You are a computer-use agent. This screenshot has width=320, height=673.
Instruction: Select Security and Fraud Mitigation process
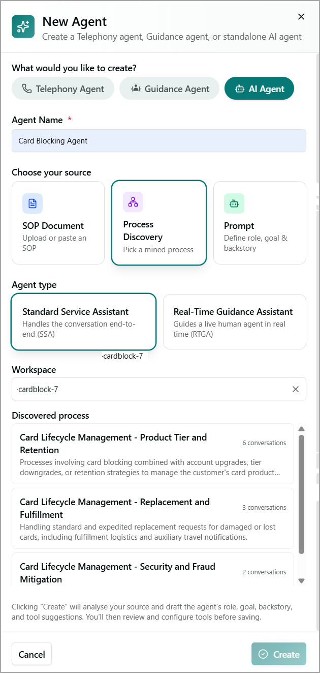tap(153, 570)
